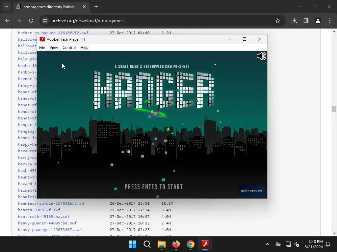Open Chrome downloads icon
Screen dimensions: 337x252
pos(294,21)
